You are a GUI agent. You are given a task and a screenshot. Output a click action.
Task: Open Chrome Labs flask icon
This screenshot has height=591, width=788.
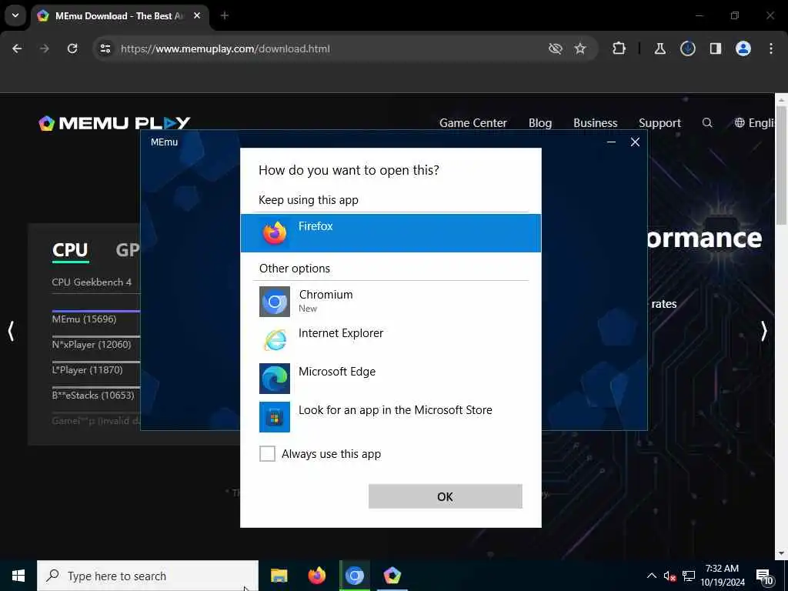tap(659, 48)
